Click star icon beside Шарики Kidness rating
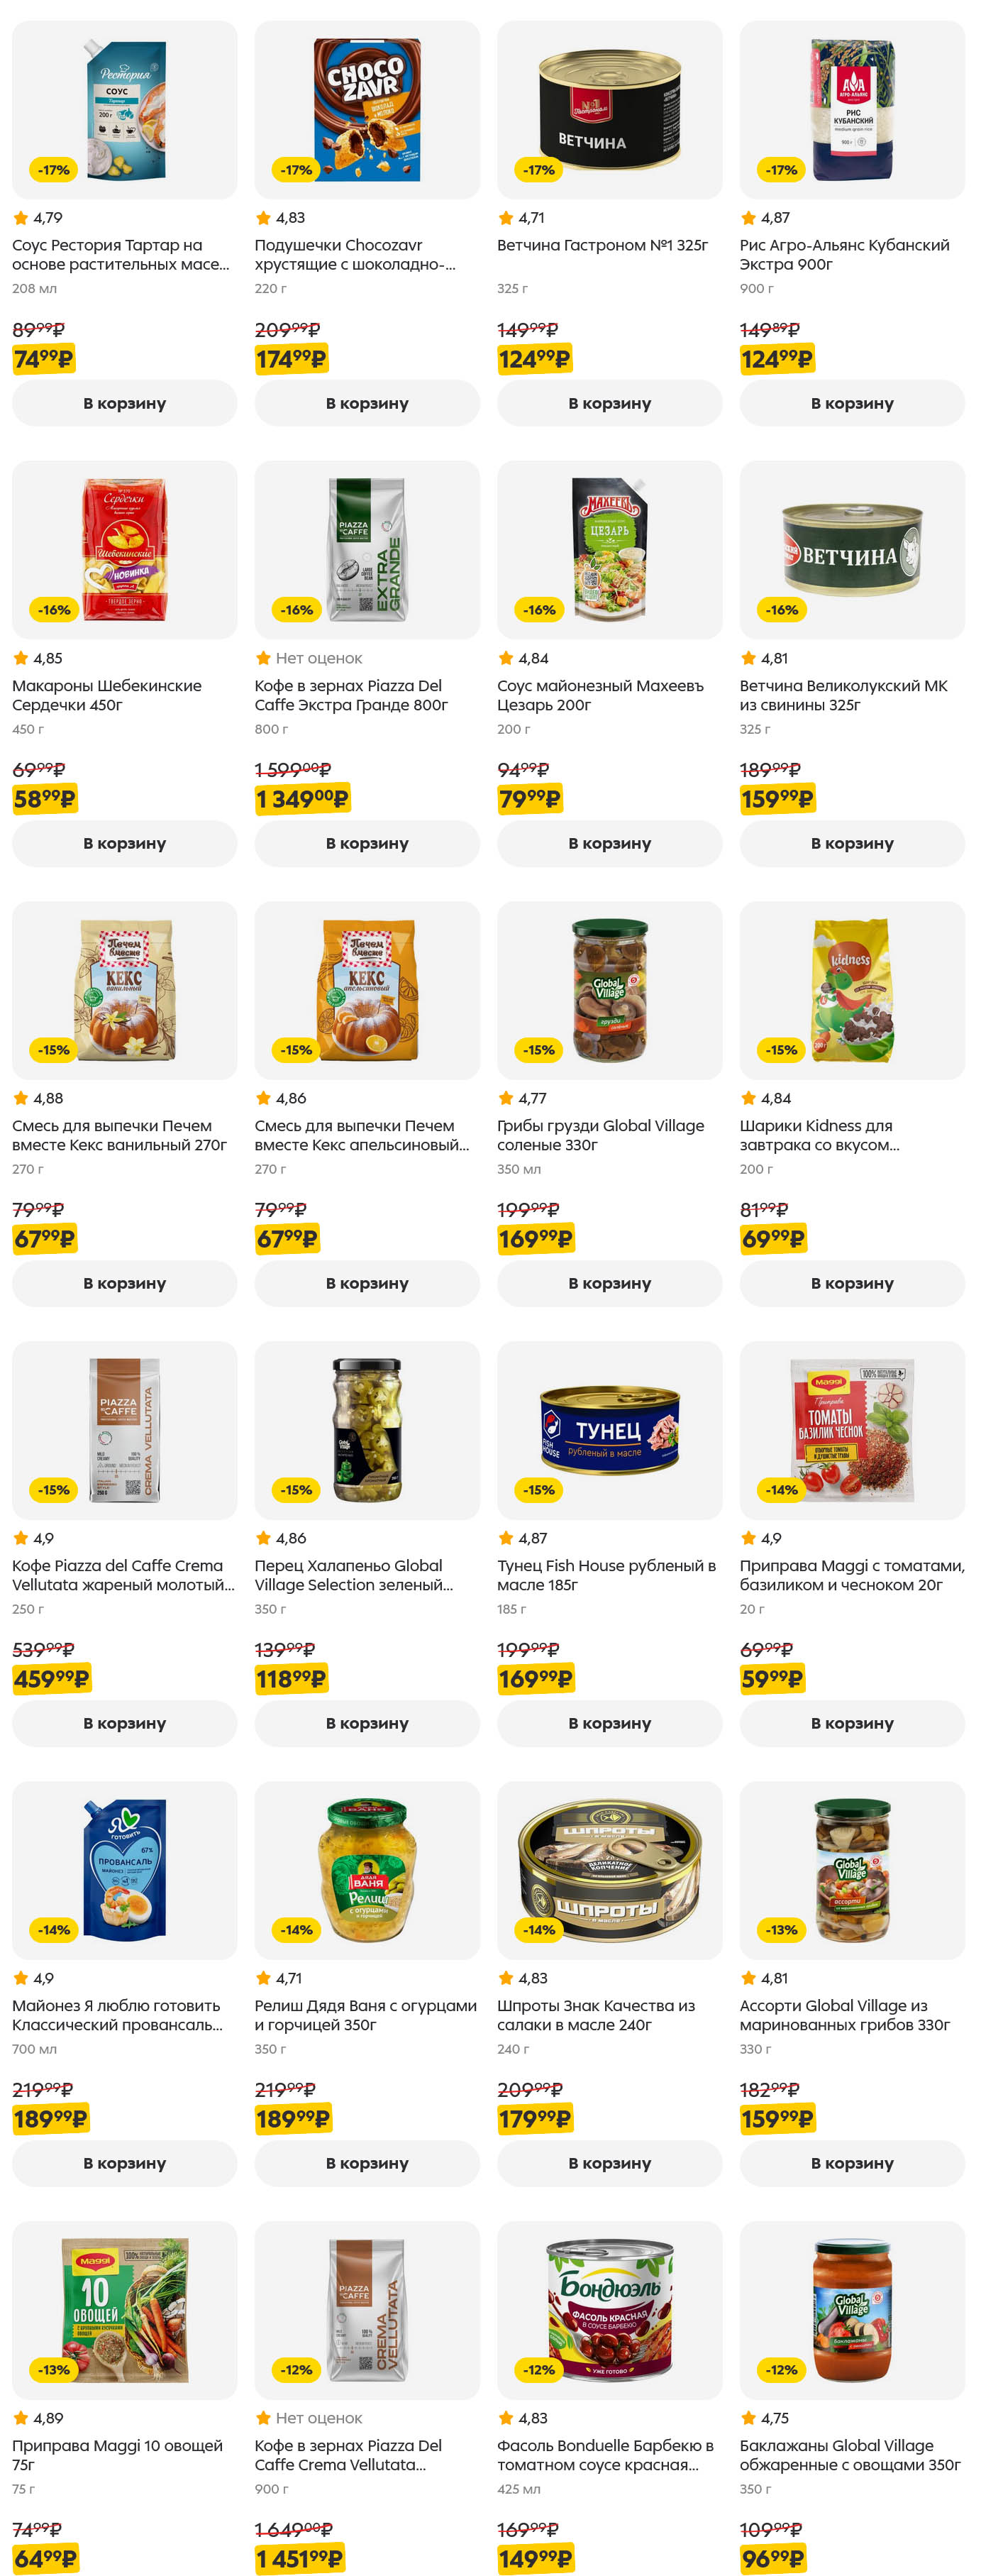 coord(748,1098)
